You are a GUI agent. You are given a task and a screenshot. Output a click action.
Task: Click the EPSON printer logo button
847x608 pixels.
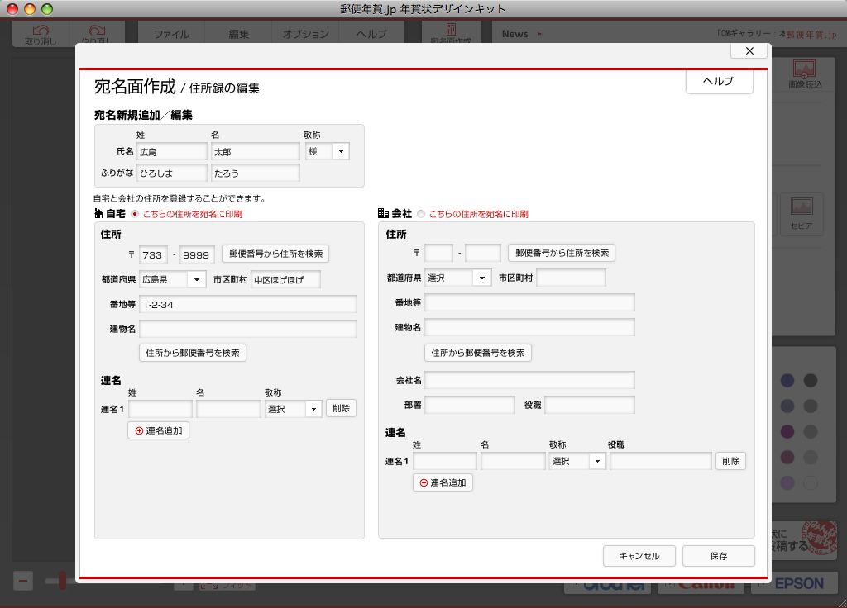pos(788,583)
